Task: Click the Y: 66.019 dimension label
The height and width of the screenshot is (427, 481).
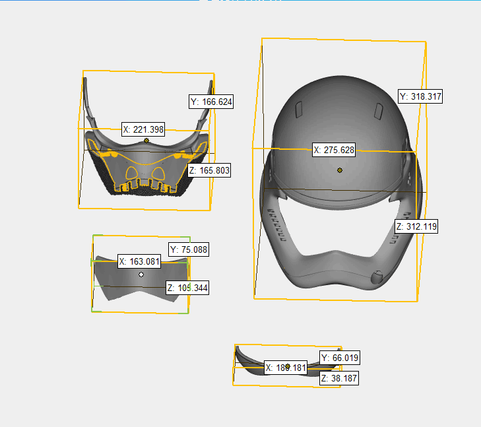Action: click(x=340, y=358)
